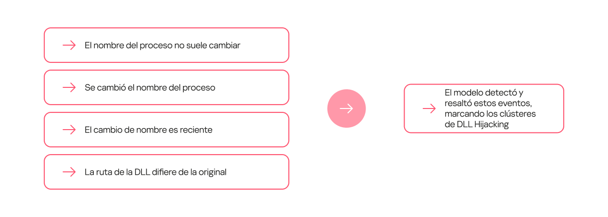Screen dimensions: 608x217
Task: Click the arrow icon in the "El modelo detectó" box
Action: (429, 109)
